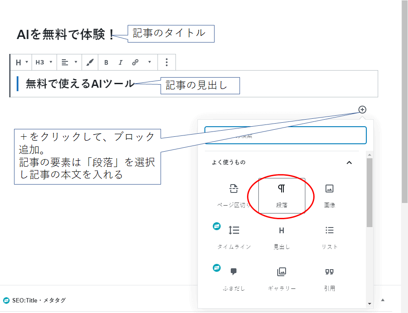Select the 段落 (paragraph) block
Image resolution: width=408 pixels, height=313 pixels.
tap(282, 195)
